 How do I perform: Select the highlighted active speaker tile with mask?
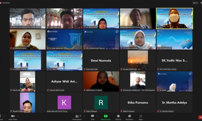[x=174, y=18]
